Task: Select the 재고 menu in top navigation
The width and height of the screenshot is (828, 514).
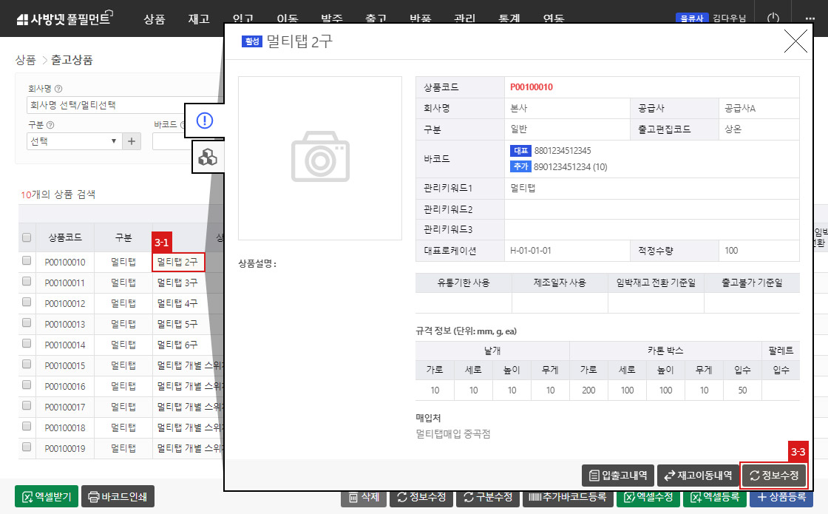Action: click(x=198, y=18)
